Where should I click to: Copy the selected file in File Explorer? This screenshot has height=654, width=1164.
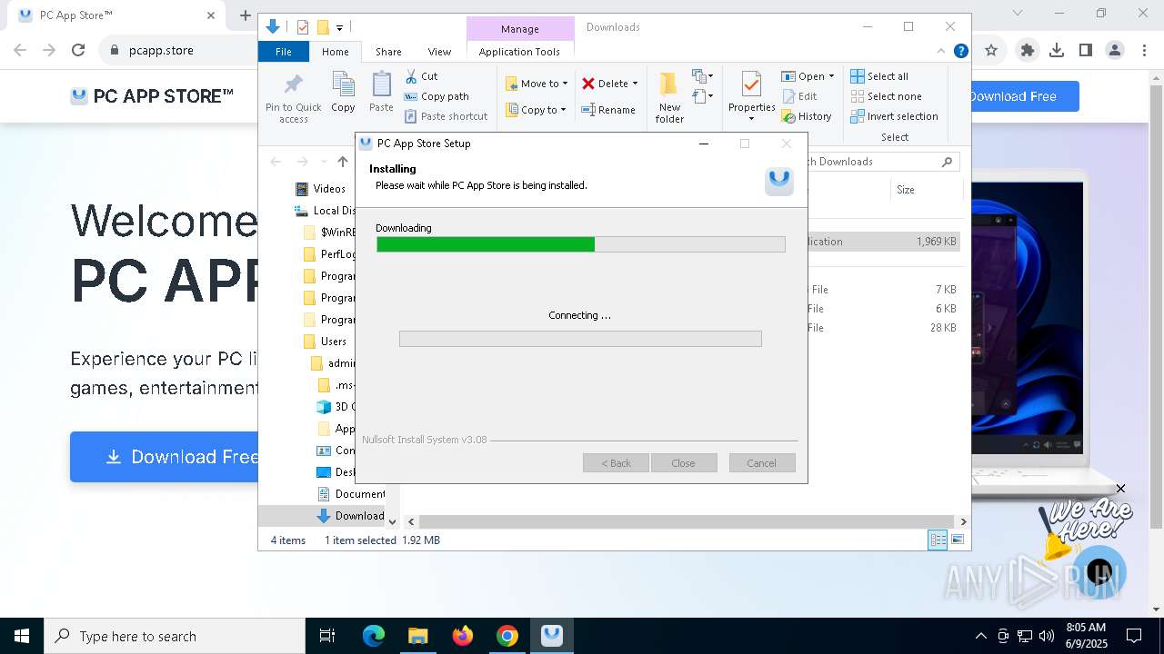click(x=343, y=93)
